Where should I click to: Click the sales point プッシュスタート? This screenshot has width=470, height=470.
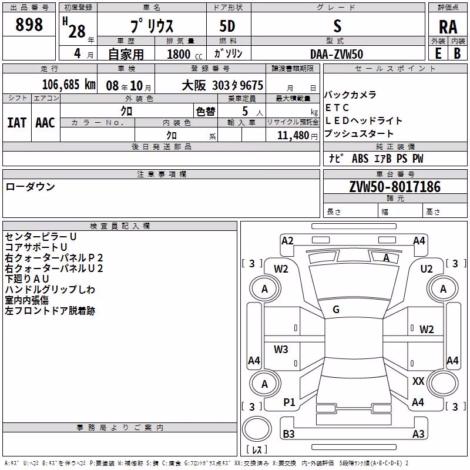click(359, 133)
